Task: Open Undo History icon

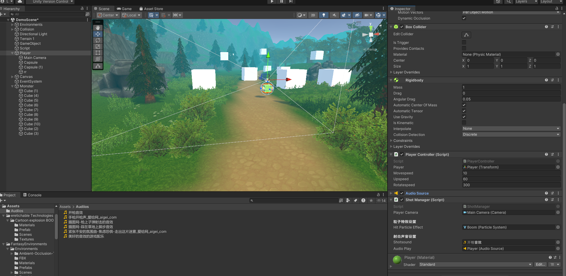Action: point(498,1)
